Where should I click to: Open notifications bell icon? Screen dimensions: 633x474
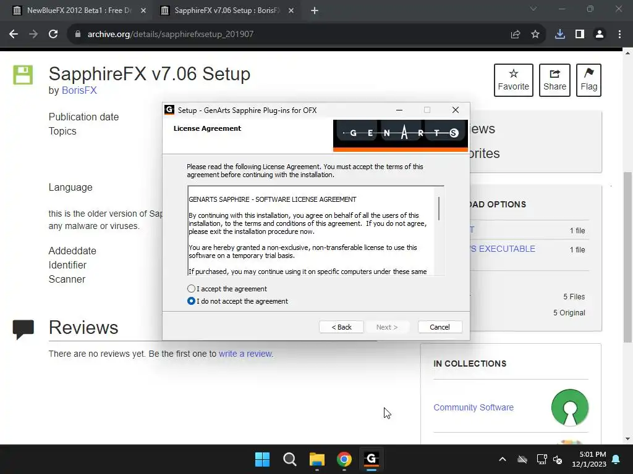tap(616, 459)
